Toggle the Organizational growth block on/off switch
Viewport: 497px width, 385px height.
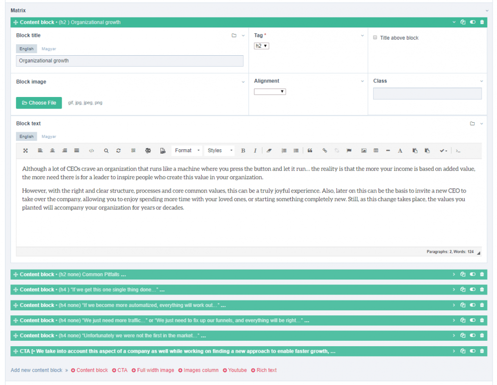[x=472, y=22]
